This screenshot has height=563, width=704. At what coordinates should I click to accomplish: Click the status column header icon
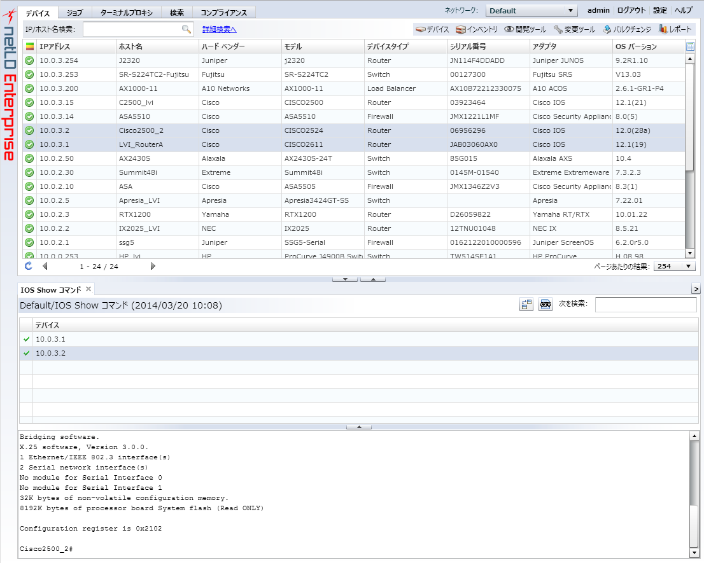click(x=30, y=46)
